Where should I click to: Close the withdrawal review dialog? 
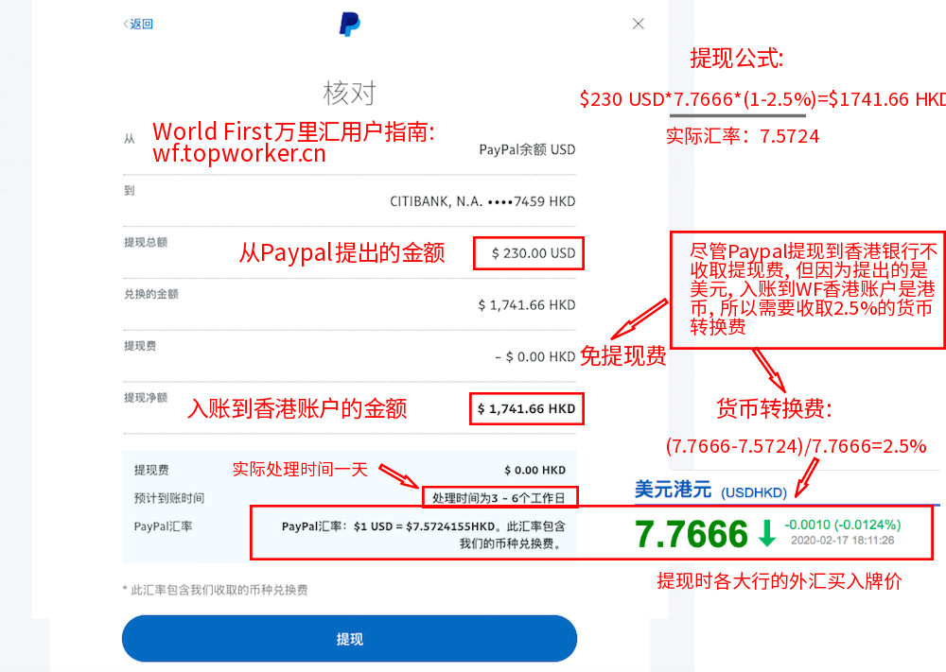pos(639,24)
